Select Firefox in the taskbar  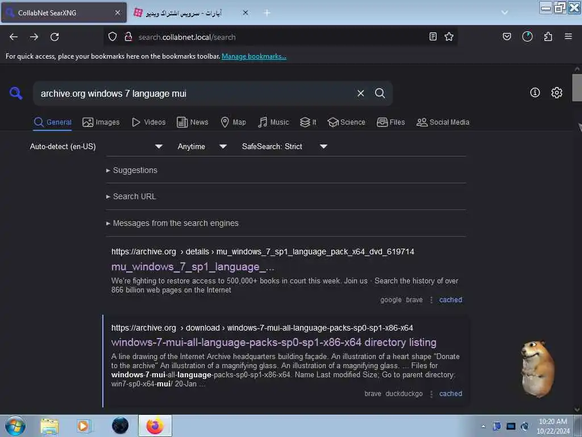[x=155, y=426]
